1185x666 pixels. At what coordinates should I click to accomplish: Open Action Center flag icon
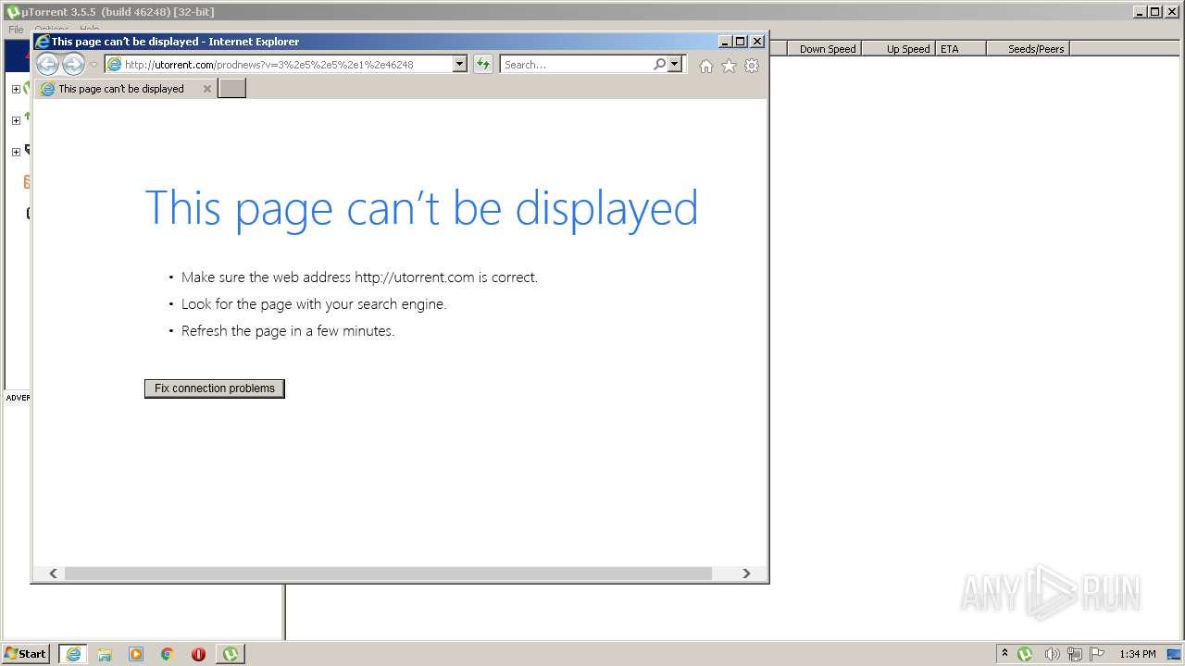tap(1098, 654)
